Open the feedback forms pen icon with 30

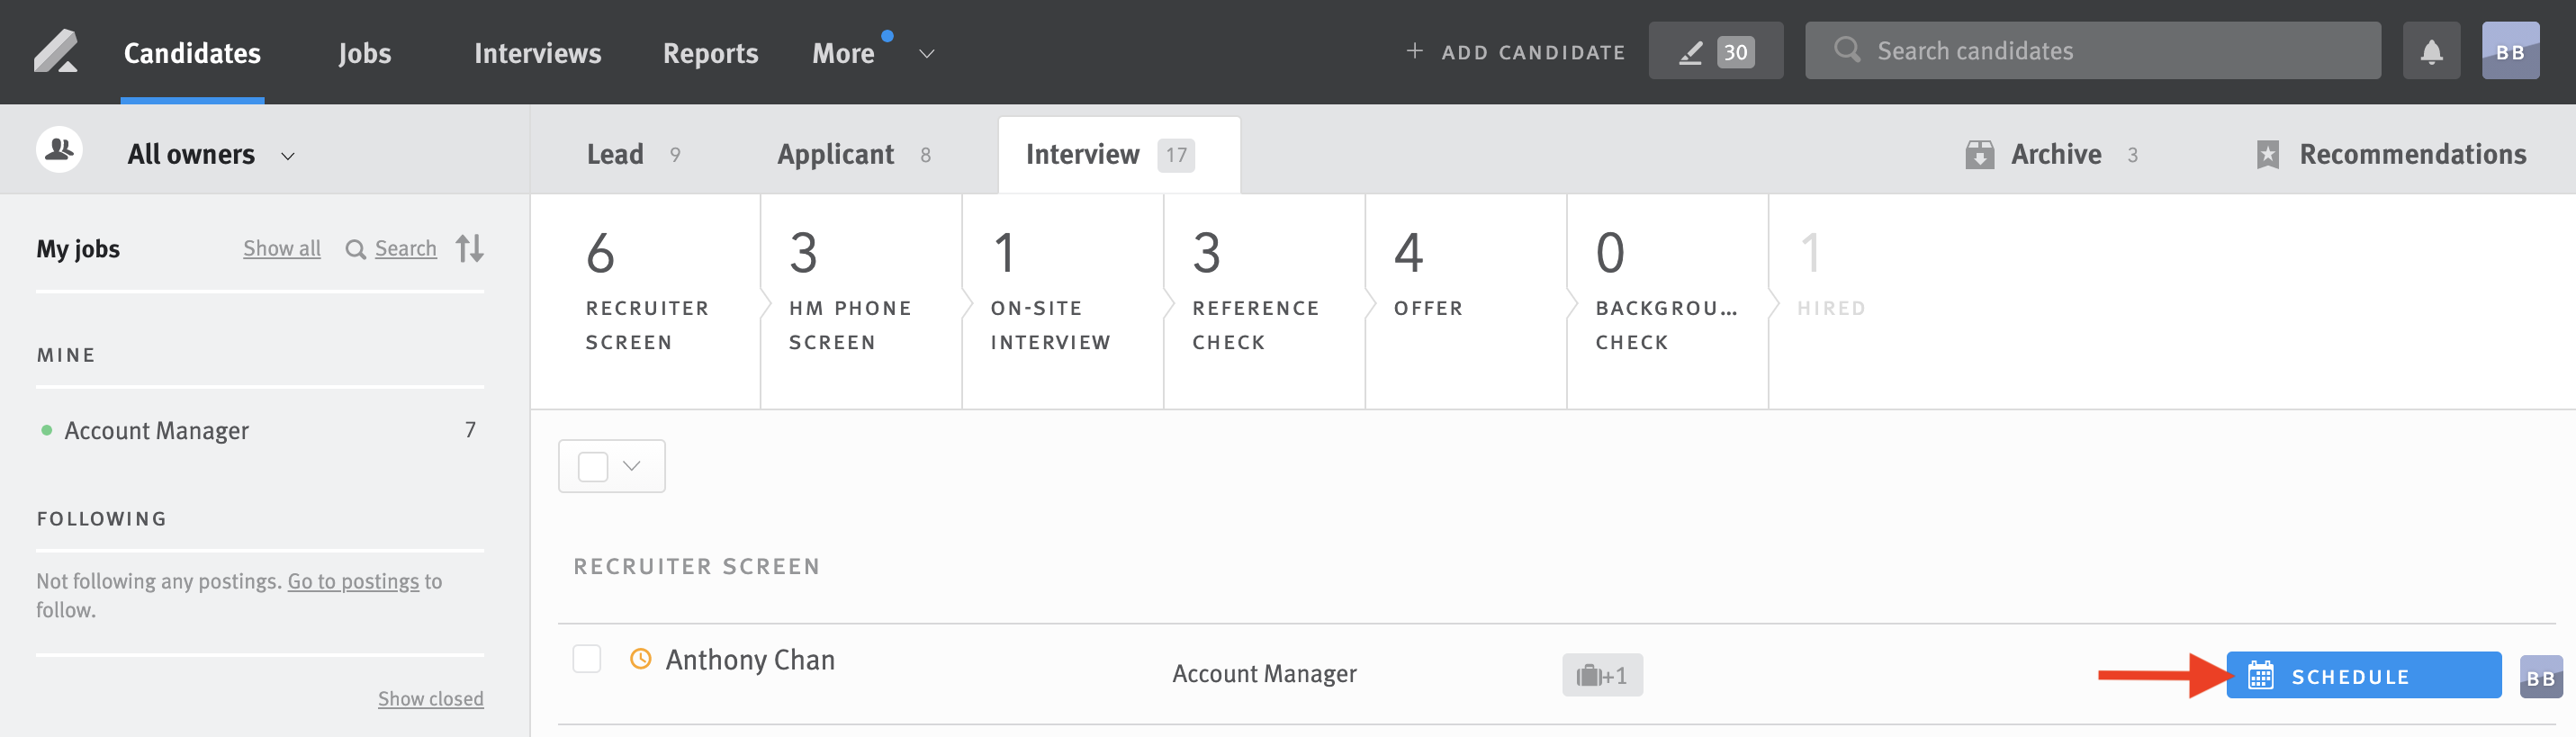tap(1715, 51)
